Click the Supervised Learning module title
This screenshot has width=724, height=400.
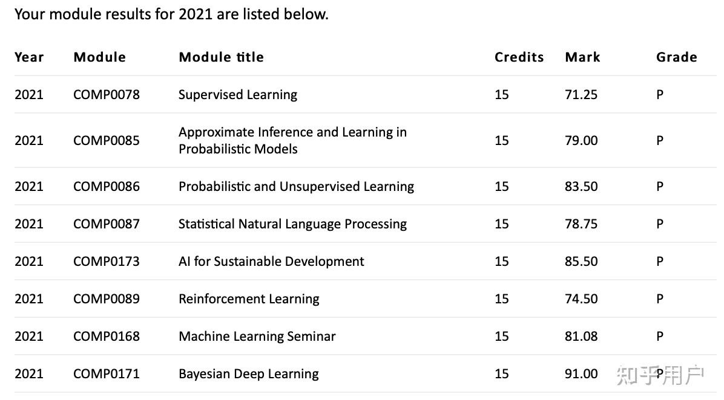[238, 95]
